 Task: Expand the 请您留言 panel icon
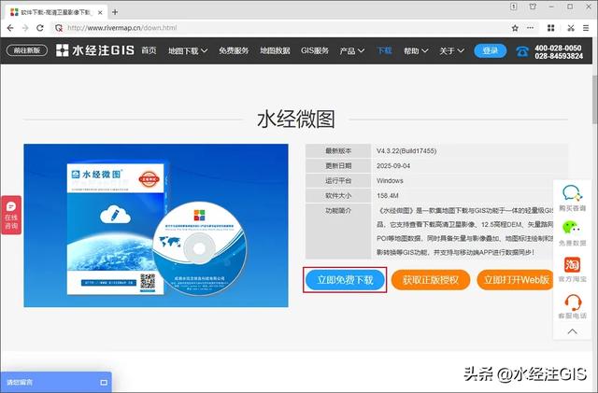coord(104,383)
